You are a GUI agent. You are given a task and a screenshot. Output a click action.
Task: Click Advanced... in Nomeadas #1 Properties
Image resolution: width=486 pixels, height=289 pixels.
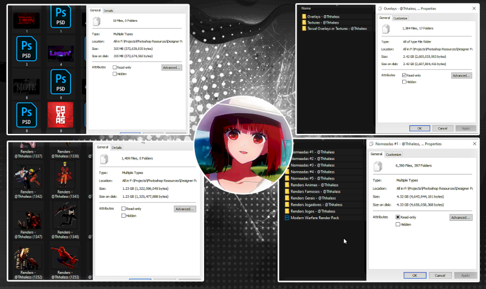click(460, 217)
